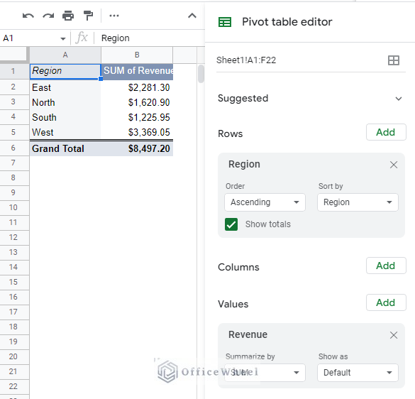Click the vertical scrollbar thumb of the sheet
415x399 pixels.
(x=201, y=74)
